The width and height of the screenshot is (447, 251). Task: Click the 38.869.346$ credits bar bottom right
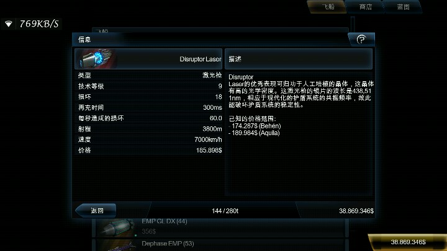tap(408, 242)
